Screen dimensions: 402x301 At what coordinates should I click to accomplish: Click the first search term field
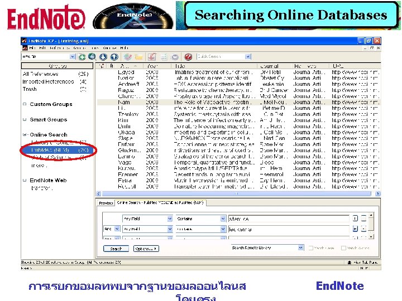pos(289,219)
